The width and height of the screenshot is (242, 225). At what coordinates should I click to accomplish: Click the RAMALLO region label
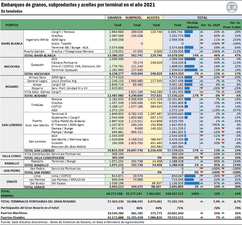coord(12,163)
